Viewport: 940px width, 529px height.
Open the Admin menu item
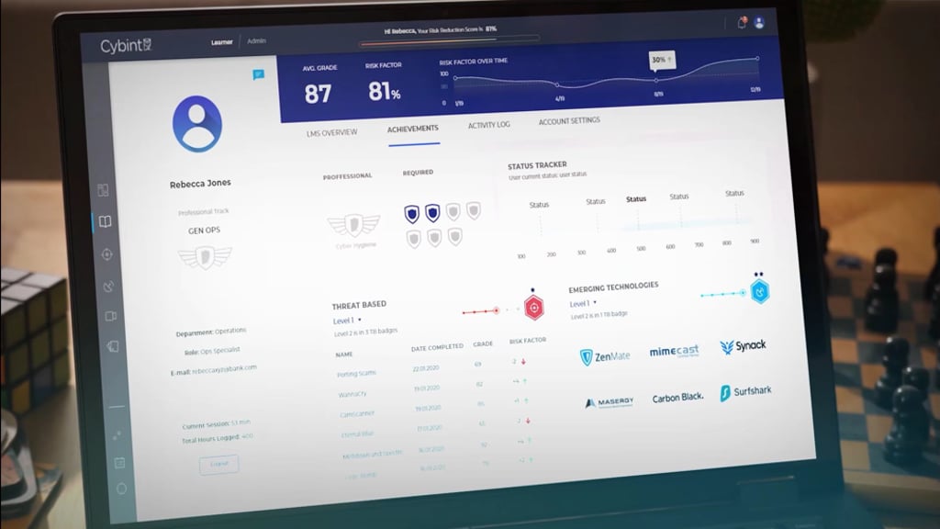(255, 40)
